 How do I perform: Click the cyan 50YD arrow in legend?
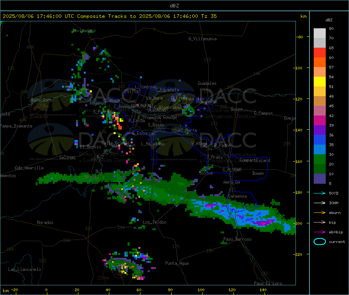tap(320, 193)
